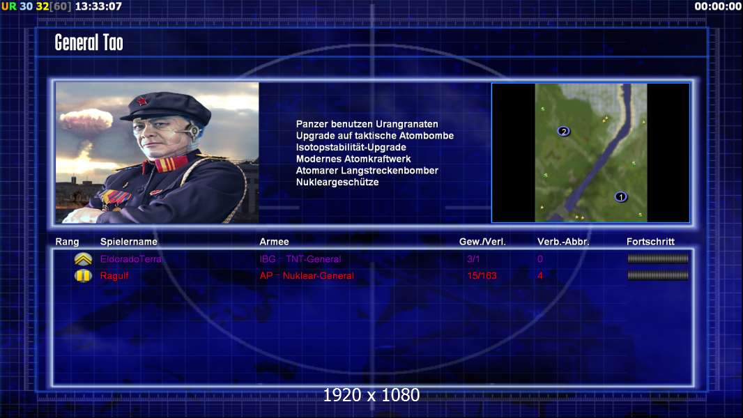Click army "IBG - TNT-General"

click(300, 259)
